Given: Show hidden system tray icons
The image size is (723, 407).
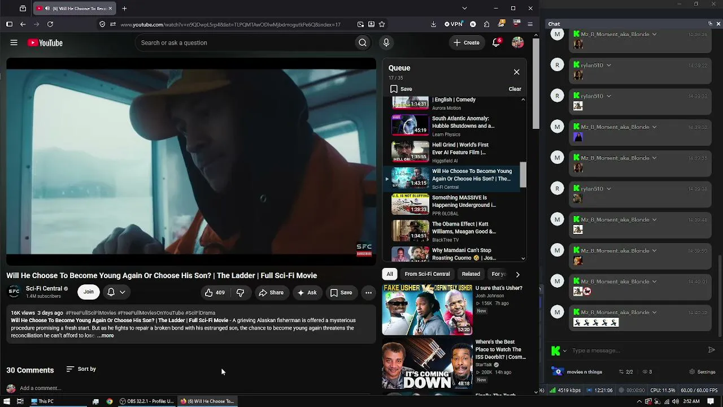Looking at the screenshot, I should click(639, 401).
